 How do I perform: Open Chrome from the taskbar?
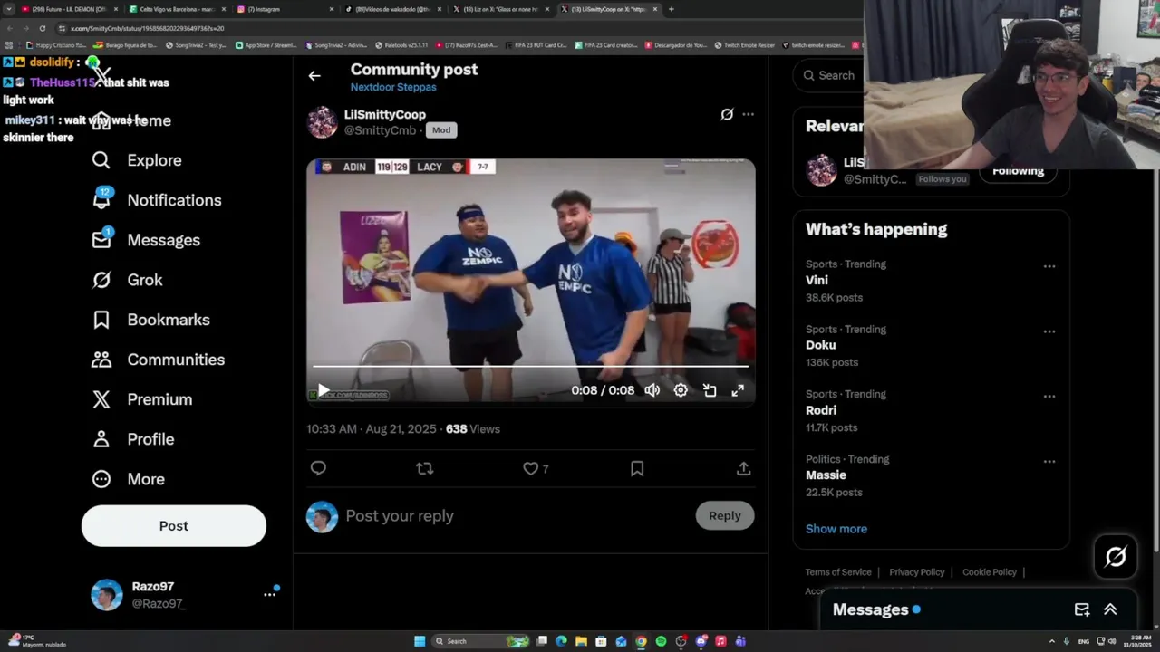click(x=641, y=641)
